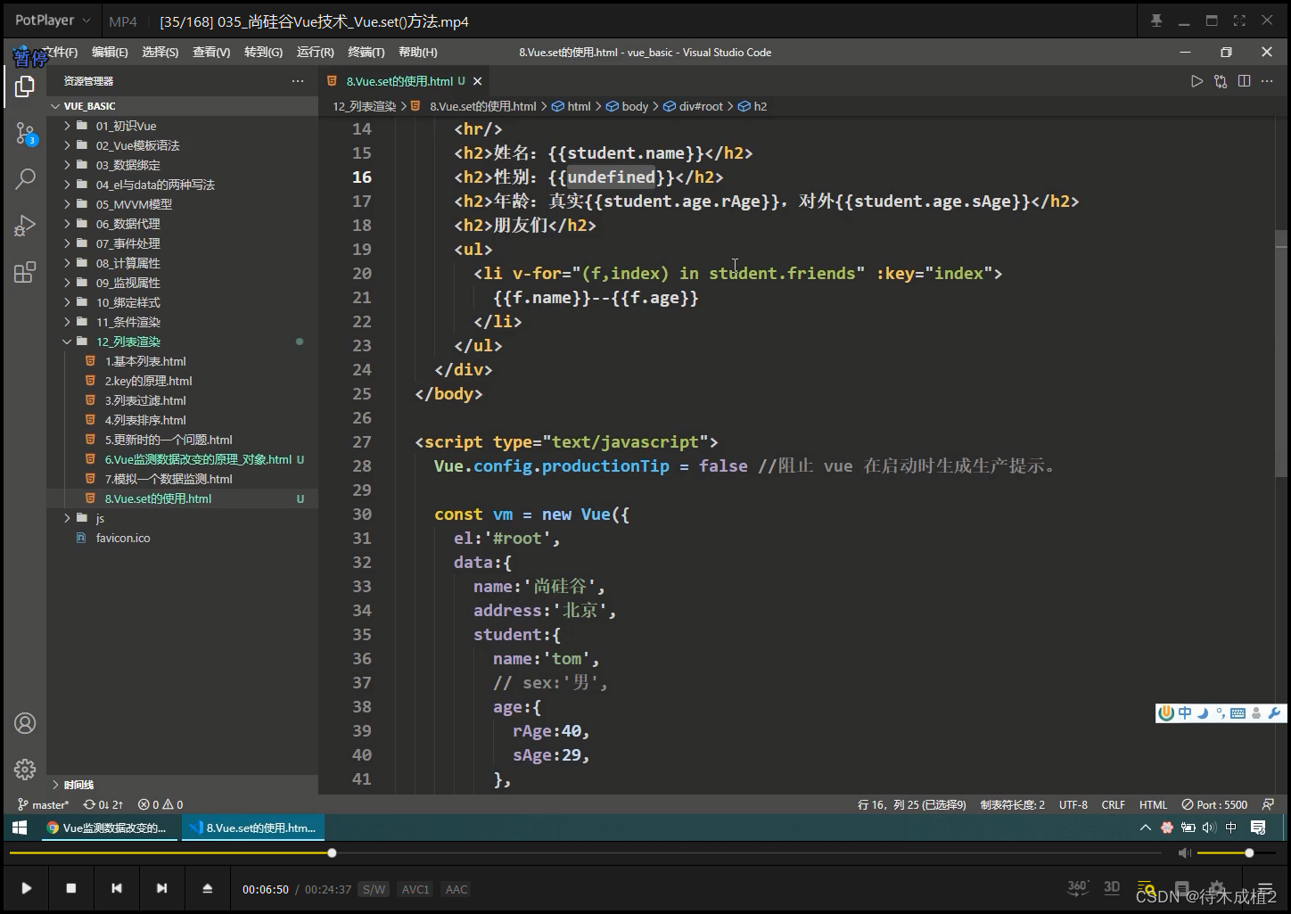Go to next file in PotPlayer
This screenshot has width=1291, height=914.
pos(161,888)
